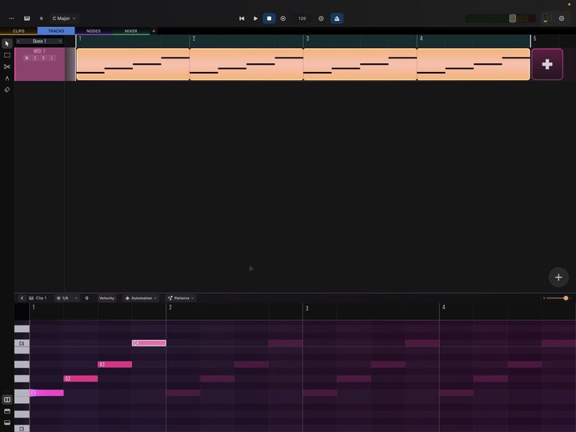Viewport: 576px width, 432px height.
Task: Click bar 5 marker on timeline ruler
Action: tap(535, 38)
